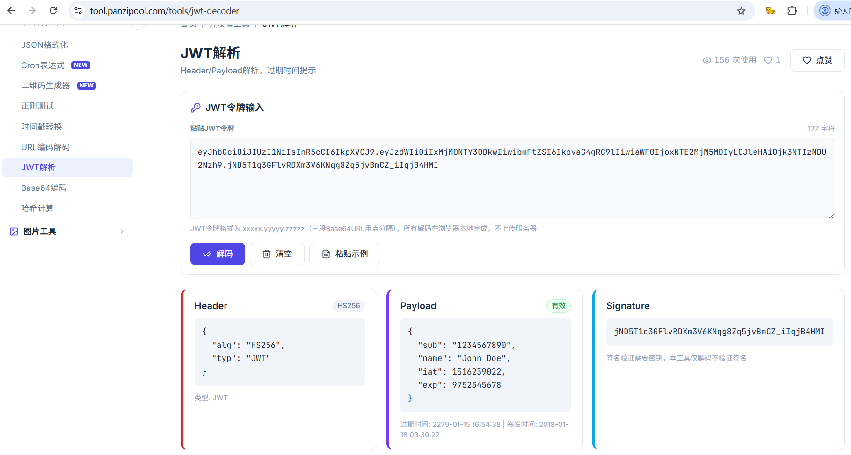Open Cron表达式 tool in sidebar

pos(43,65)
